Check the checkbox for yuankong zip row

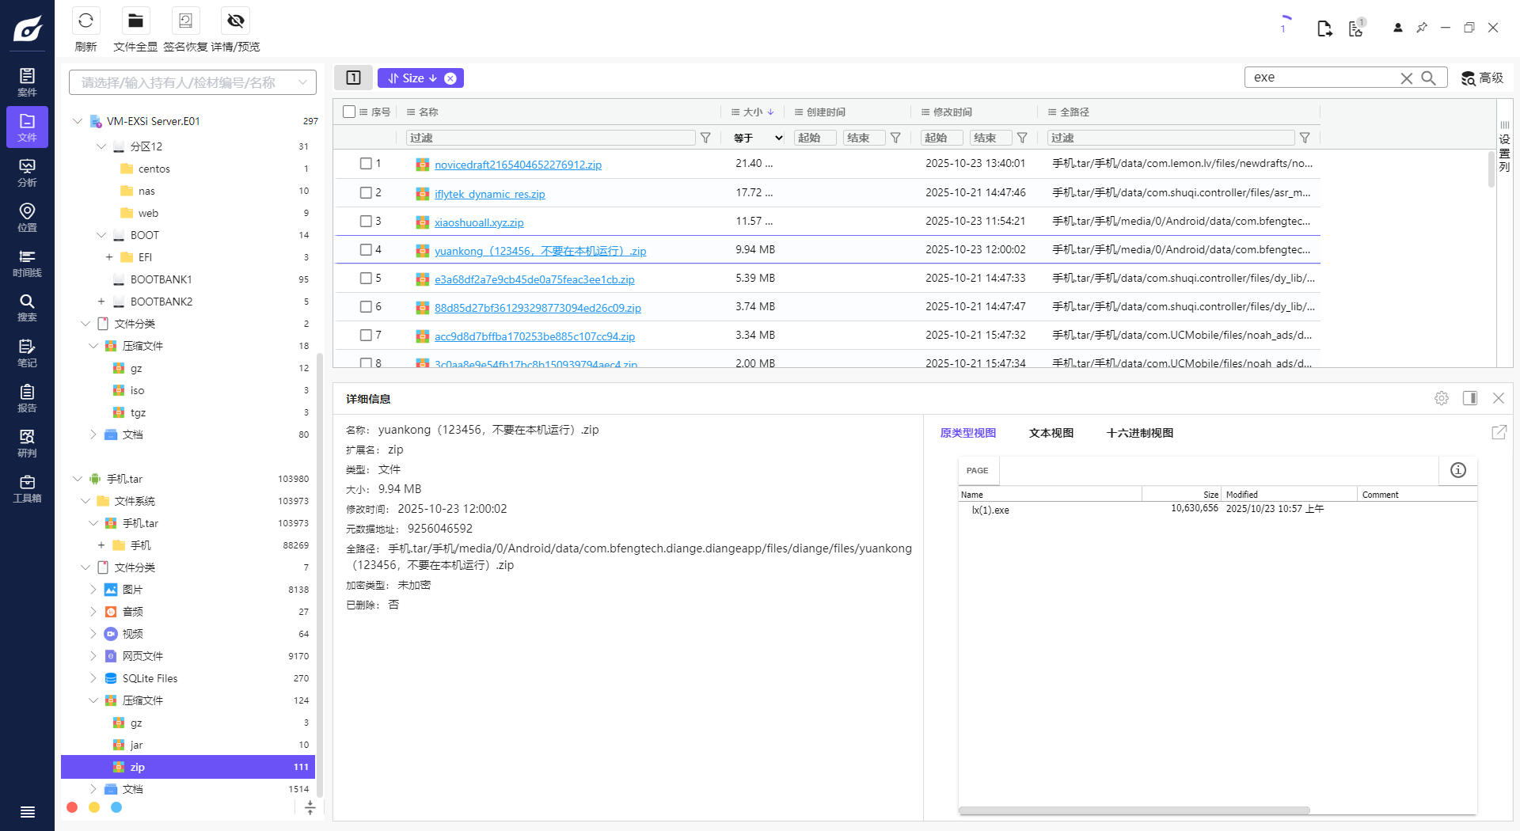coord(365,249)
